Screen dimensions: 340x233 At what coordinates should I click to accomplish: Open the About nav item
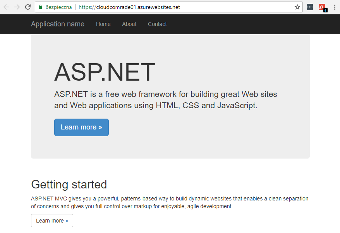click(x=129, y=24)
